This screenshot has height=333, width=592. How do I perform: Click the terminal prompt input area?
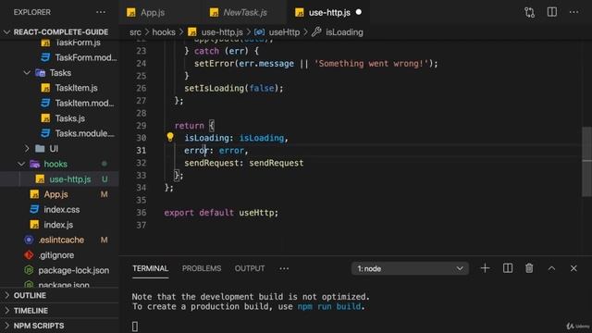coord(135,327)
